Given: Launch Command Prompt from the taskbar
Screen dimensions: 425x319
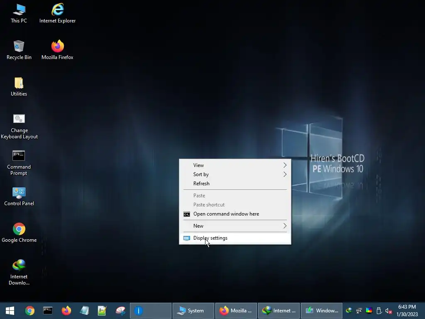Looking at the screenshot, I should coord(48,311).
